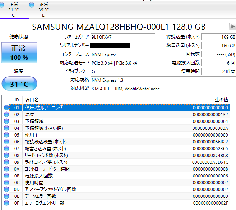Select the 総書き込み量 (ホスト) row name

pyautogui.click(x=45, y=148)
